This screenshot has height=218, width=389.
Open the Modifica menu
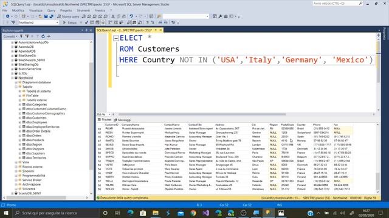[x=18, y=10]
